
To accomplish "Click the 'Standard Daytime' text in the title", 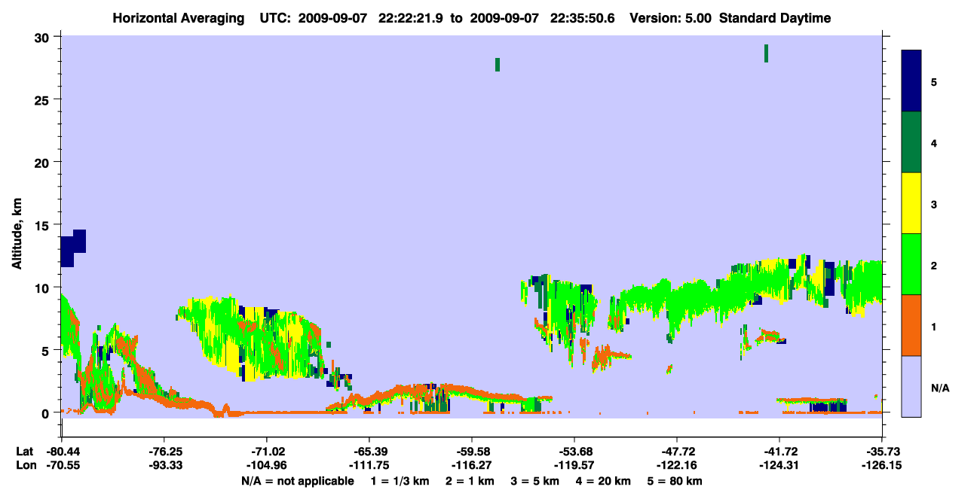I will coord(775,18).
